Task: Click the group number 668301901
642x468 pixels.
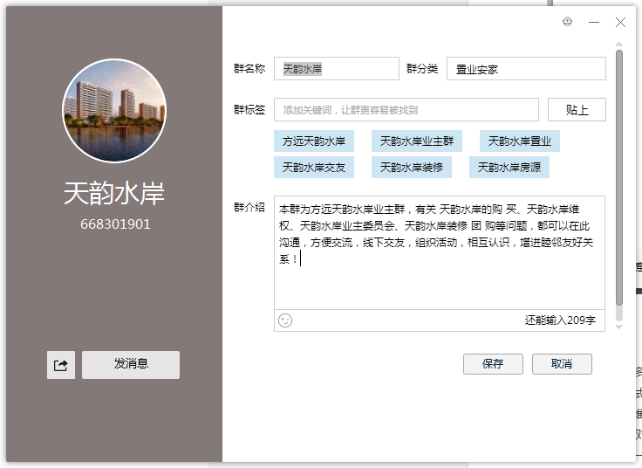Action: click(115, 224)
